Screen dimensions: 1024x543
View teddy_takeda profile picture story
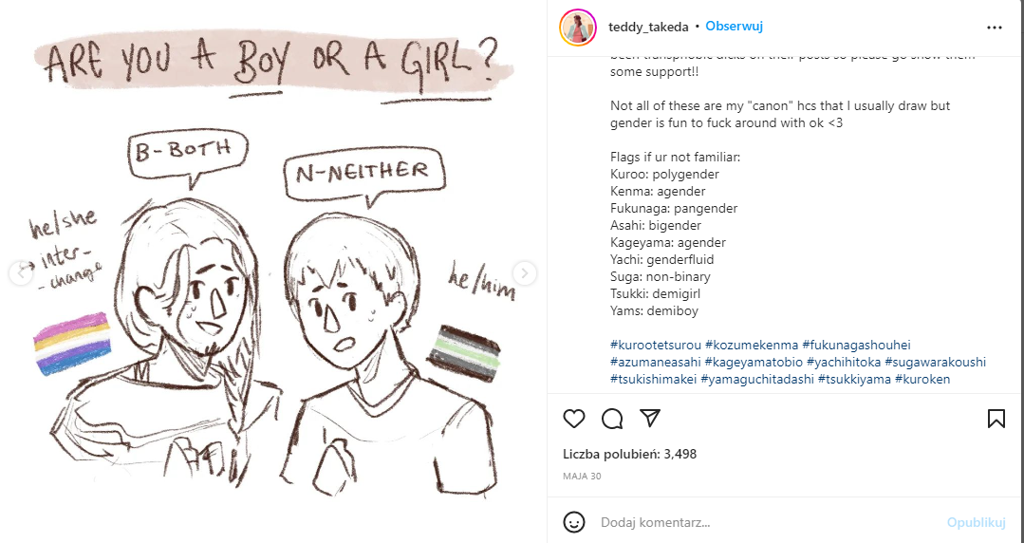coord(578,28)
